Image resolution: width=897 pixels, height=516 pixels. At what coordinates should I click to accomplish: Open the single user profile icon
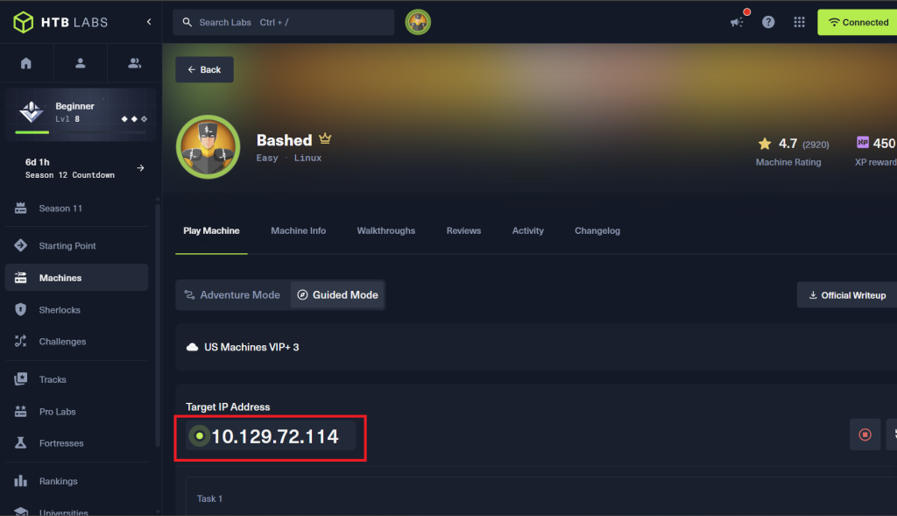click(80, 63)
